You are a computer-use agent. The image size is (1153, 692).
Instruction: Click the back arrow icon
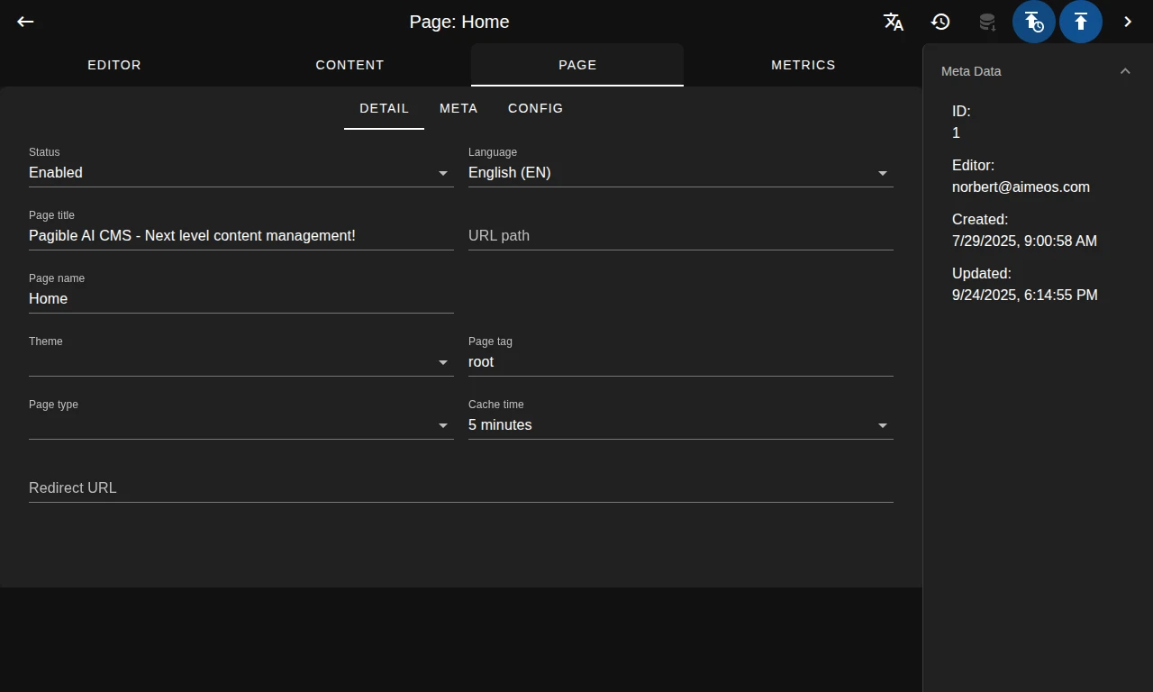click(25, 22)
